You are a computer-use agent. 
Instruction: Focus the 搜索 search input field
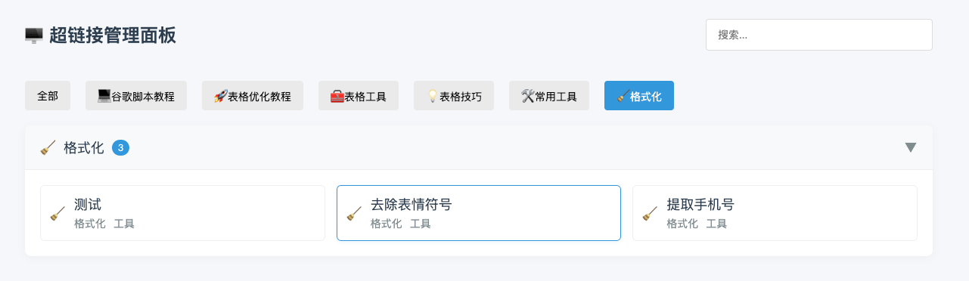(x=819, y=35)
